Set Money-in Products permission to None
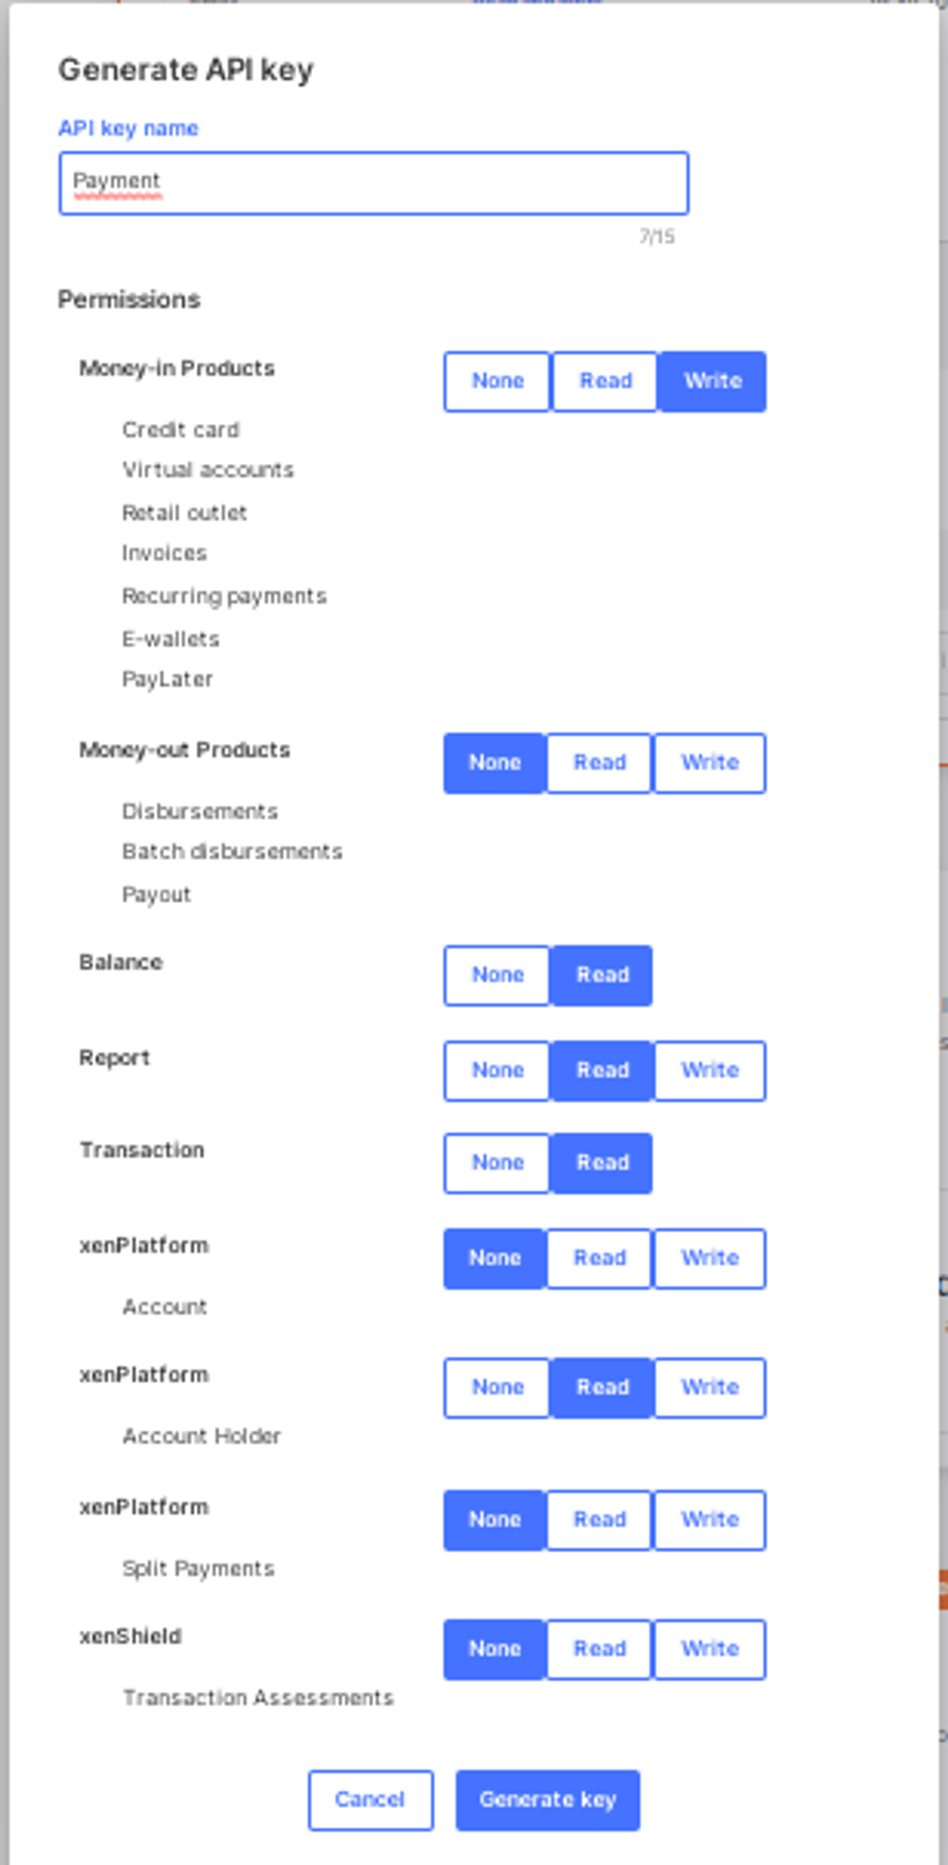Screen dimensions: 948x1865 pos(497,382)
